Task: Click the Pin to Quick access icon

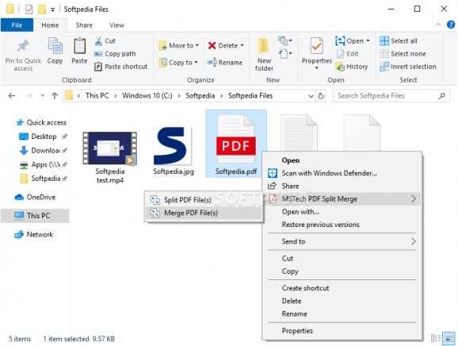Action: click(x=23, y=47)
